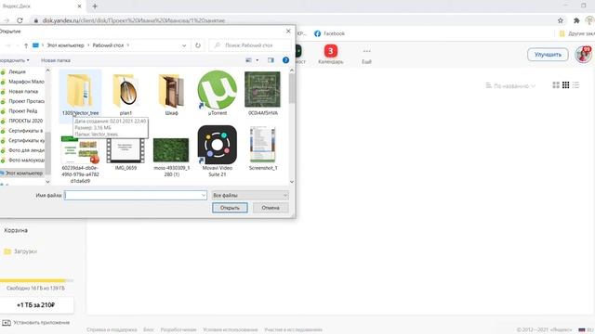Click Рабочий стол in the breadcrumb path

(108, 45)
